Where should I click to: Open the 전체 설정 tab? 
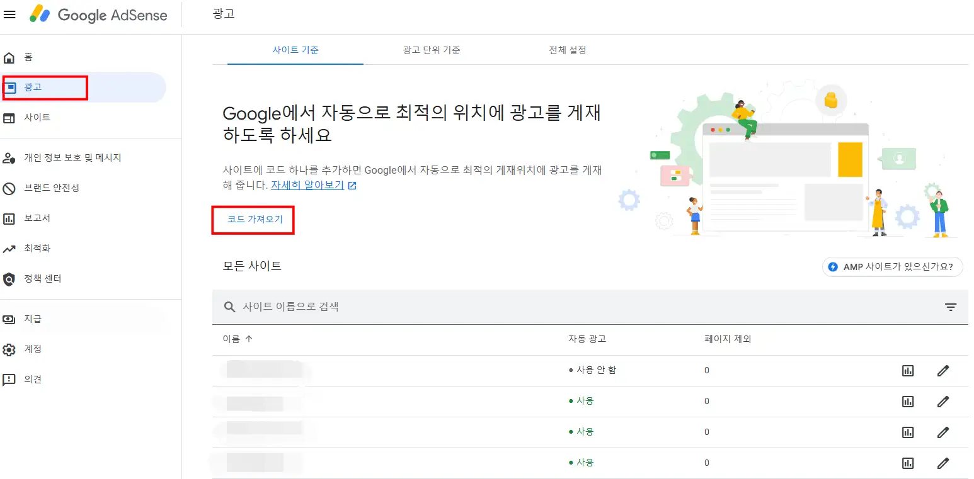tap(566, 50)
